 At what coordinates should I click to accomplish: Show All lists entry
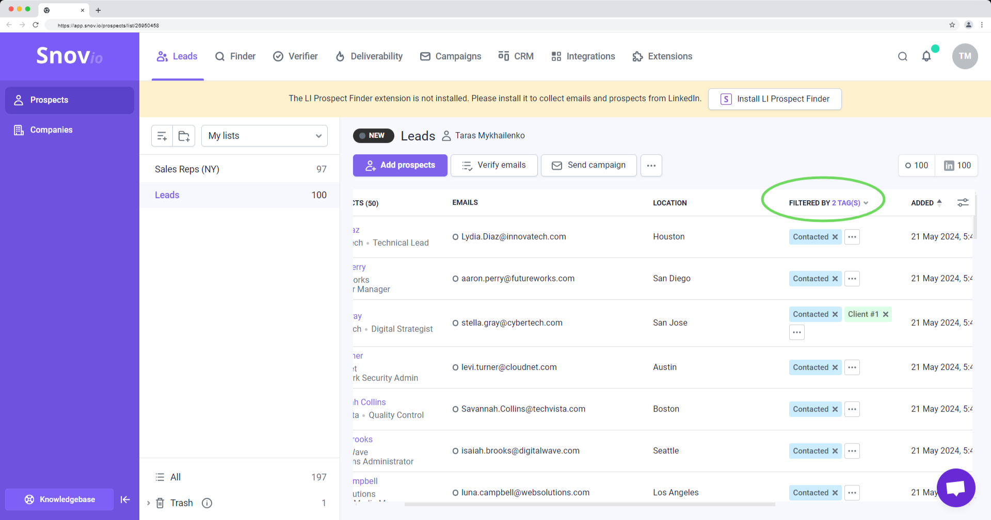point(239,477)
